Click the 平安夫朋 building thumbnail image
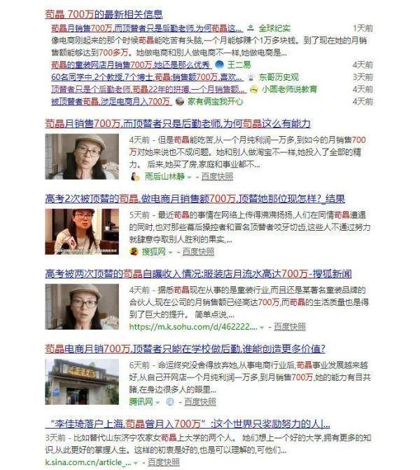This screenshot has height=470, width=420. 82,382
